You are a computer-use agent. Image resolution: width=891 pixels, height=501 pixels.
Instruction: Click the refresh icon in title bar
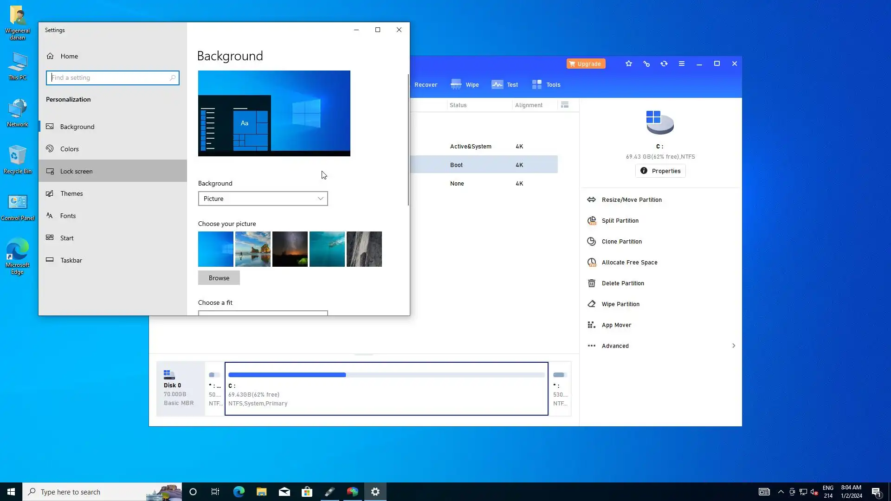coord(664,64)
